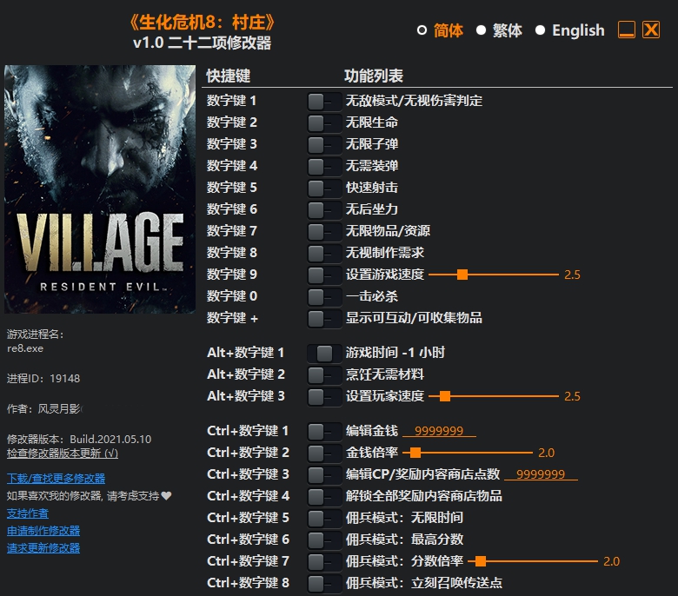Enable 编辑CP/奖励内容商店点数 toggle
The image size is (678, 596).
[324, 474]
